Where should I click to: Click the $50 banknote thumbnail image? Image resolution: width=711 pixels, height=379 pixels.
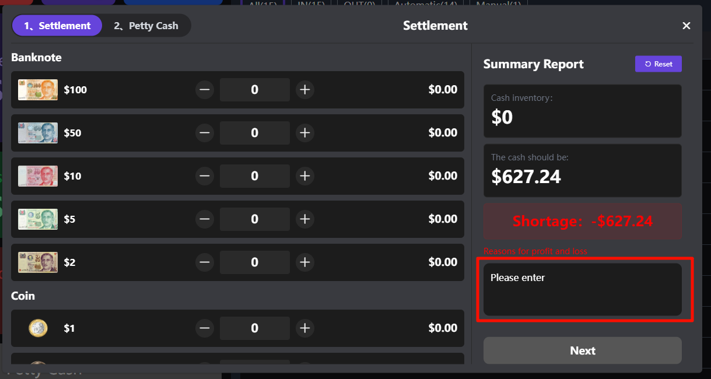(38, 133)
